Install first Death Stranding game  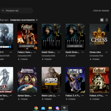coord(47,59)
